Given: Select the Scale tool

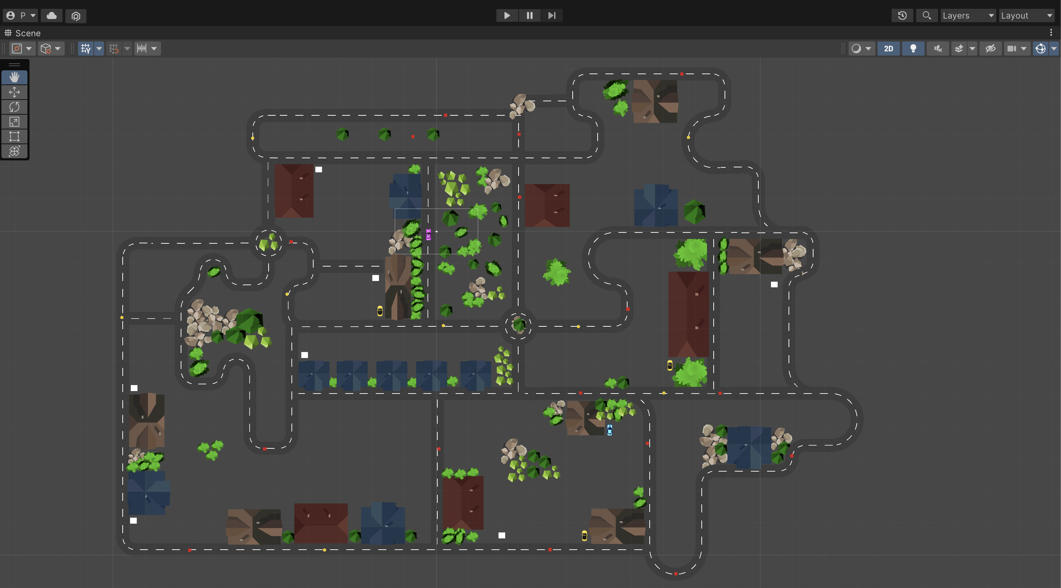Looking at the screenshot, I should [x=14, y=122].
